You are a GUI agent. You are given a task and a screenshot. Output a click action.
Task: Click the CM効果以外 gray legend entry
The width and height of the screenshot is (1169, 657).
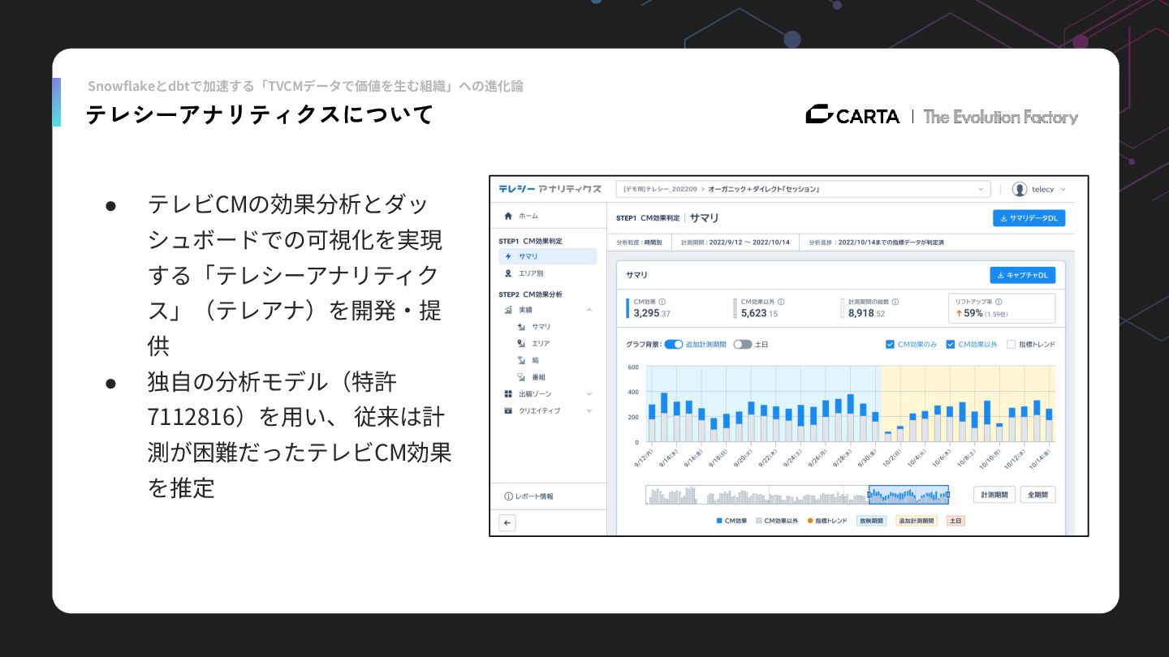click(777, 521)
